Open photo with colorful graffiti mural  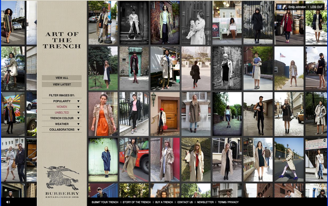pos(13,114)
